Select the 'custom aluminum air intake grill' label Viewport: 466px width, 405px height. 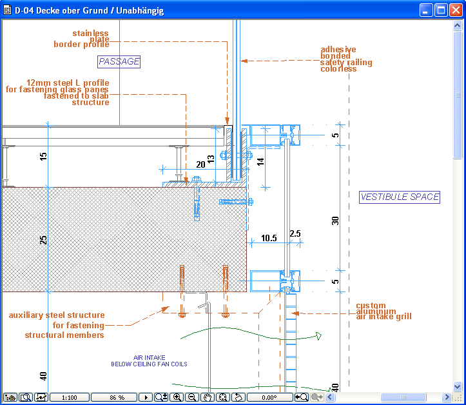point(383,311)
